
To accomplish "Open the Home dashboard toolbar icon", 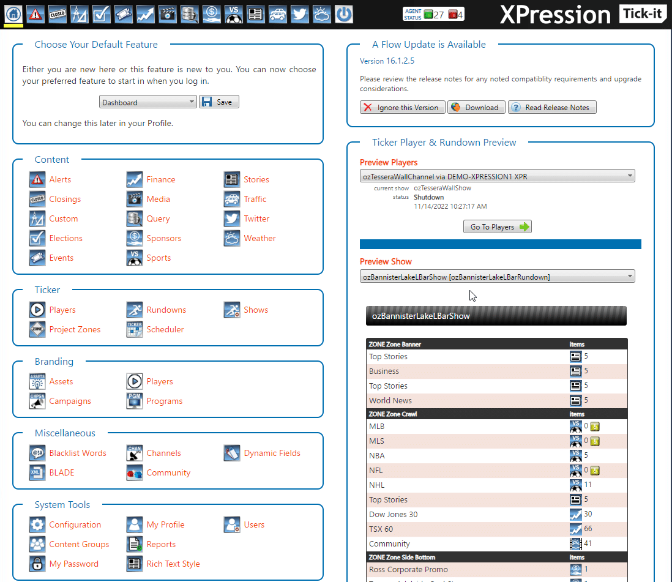I will pos(13,14).
